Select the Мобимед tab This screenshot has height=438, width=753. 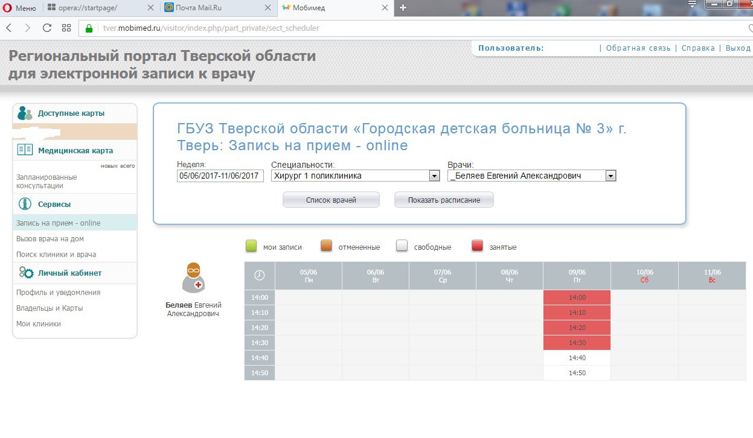click(335, 8)
